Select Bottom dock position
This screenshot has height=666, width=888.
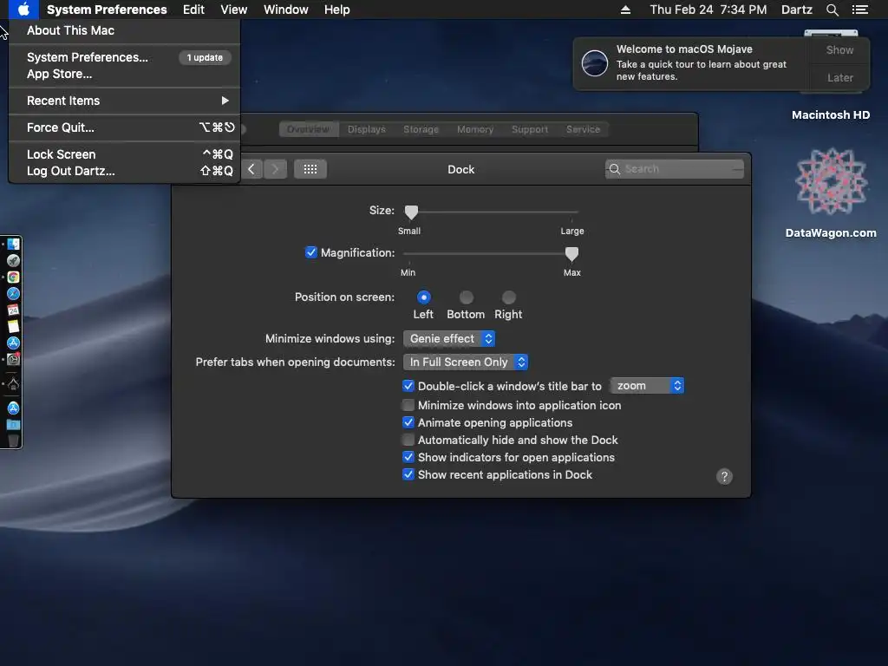[466, 297]
